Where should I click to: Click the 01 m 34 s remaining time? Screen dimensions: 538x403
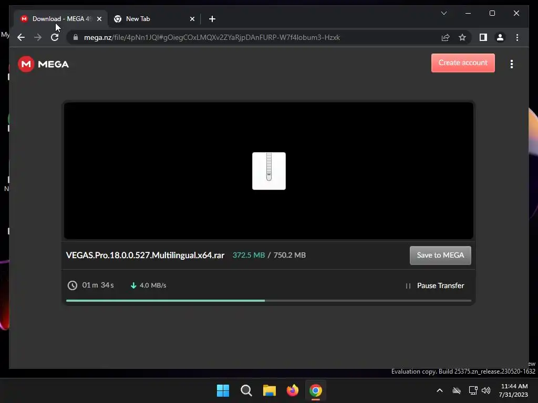coord(98,285)
